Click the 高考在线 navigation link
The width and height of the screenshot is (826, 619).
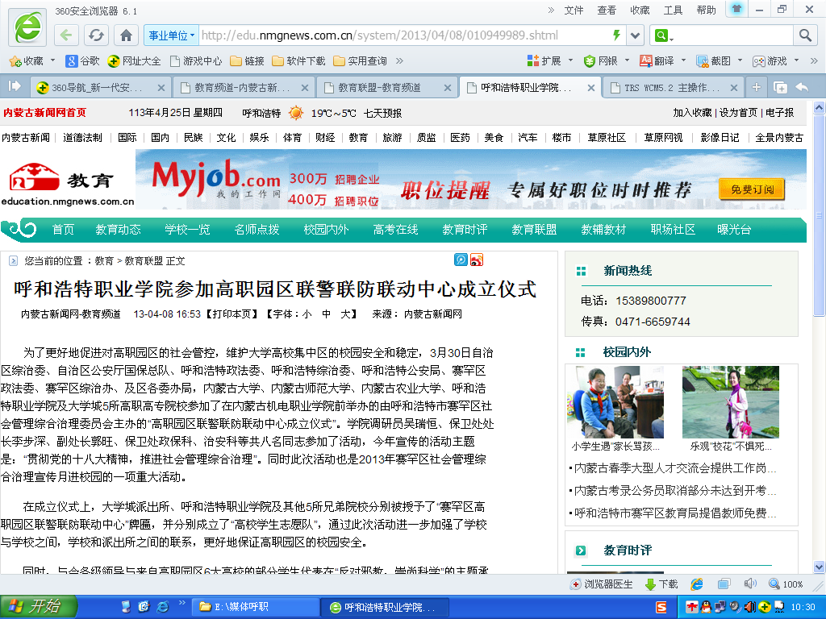coord(395,230)
